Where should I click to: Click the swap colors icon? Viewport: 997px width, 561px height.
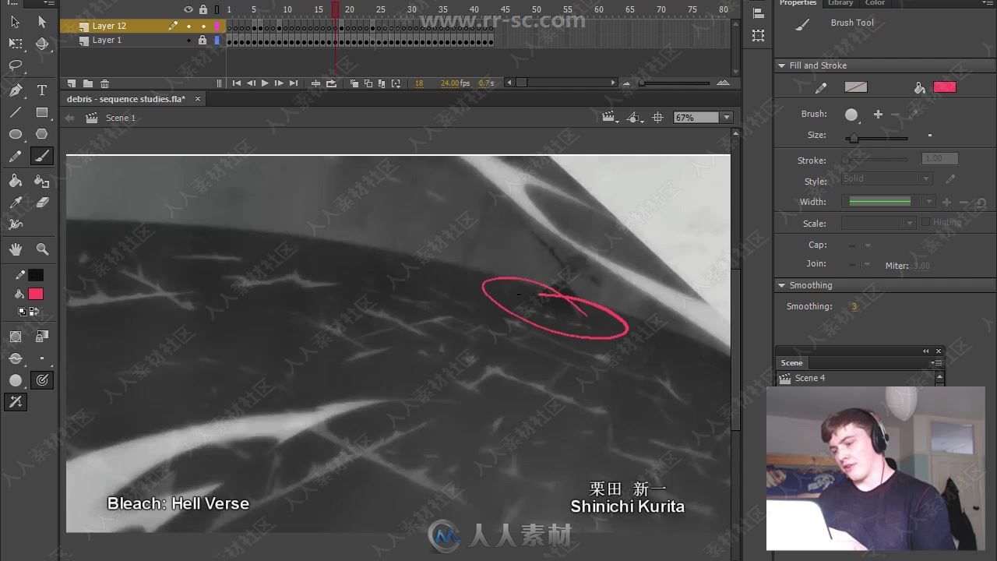click(34, 312)
